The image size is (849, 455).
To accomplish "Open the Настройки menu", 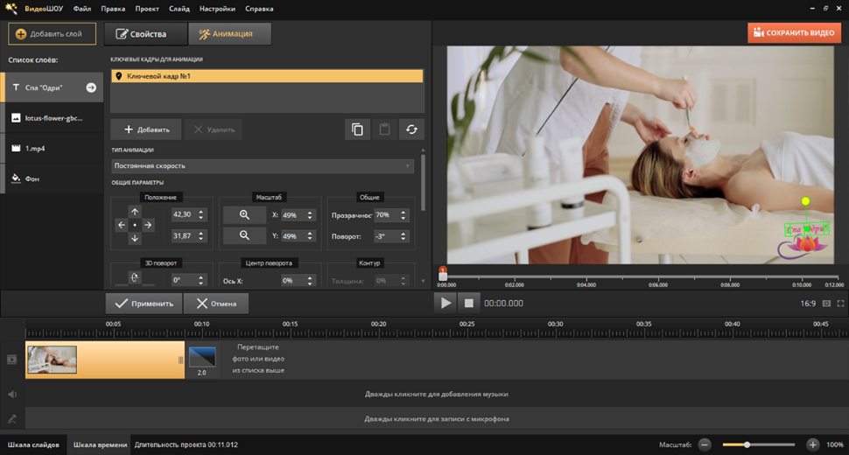I will [x=217, y=9].
